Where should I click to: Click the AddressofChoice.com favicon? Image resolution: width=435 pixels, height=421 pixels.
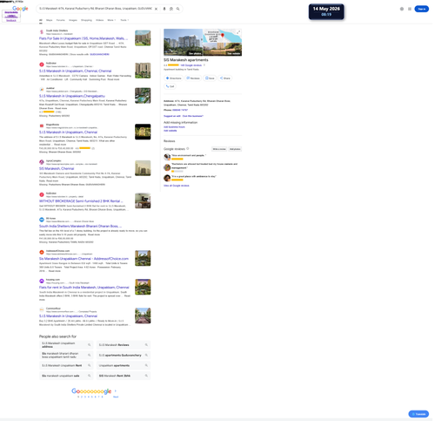pyautogui.click(x=42, y=252)
